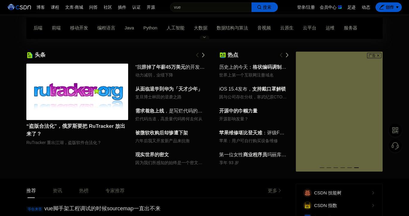Switch to the 热榜 tab
Viewport: 409px width, 216px height.
pos(84,191)
